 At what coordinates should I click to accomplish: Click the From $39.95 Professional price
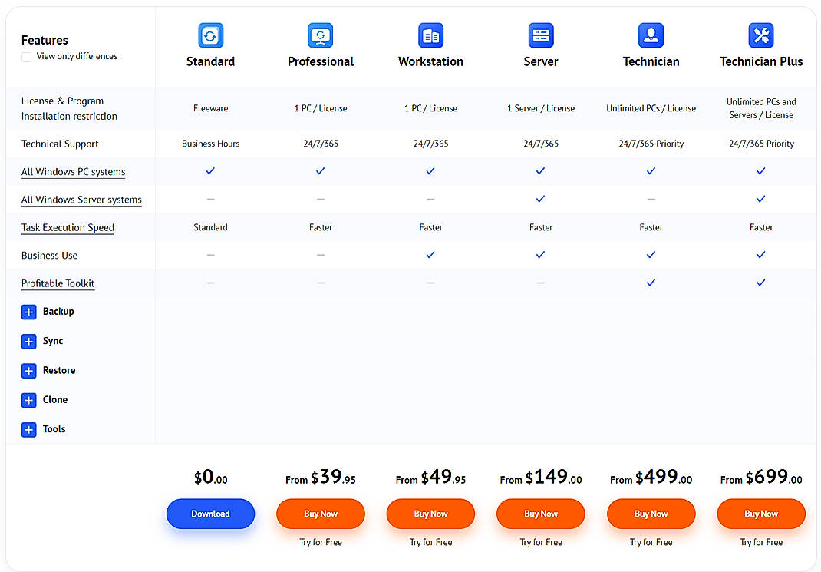pyautogui.click(x=321, y=478)
